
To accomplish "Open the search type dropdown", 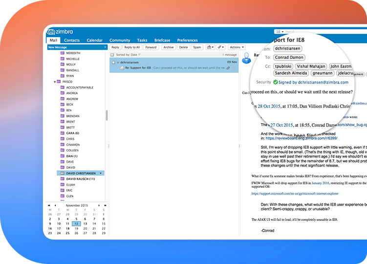I will coord(280,31).
